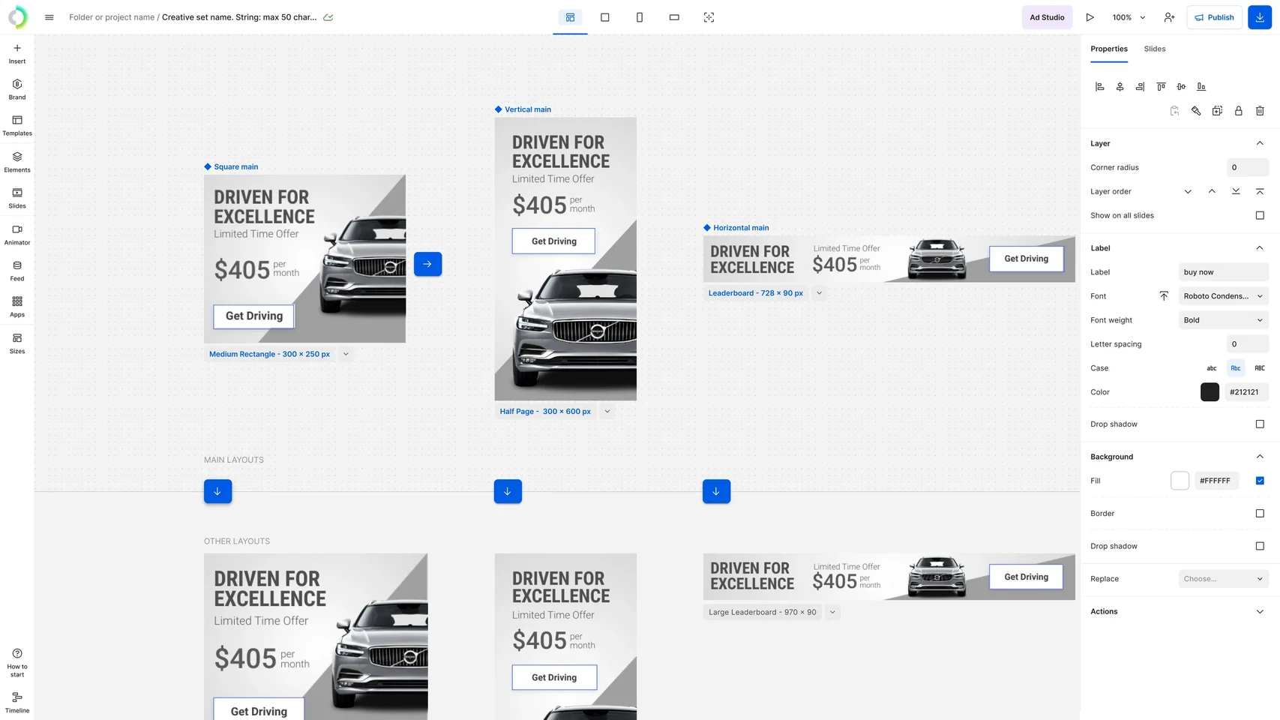Open the hamburger main menu
Viewport: 1280px width, 720px height.
click(49, 17)
